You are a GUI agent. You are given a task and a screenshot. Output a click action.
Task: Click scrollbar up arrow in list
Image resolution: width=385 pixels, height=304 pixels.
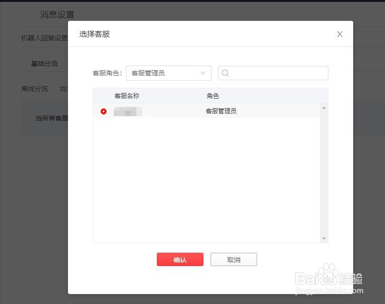pos(324,108)
